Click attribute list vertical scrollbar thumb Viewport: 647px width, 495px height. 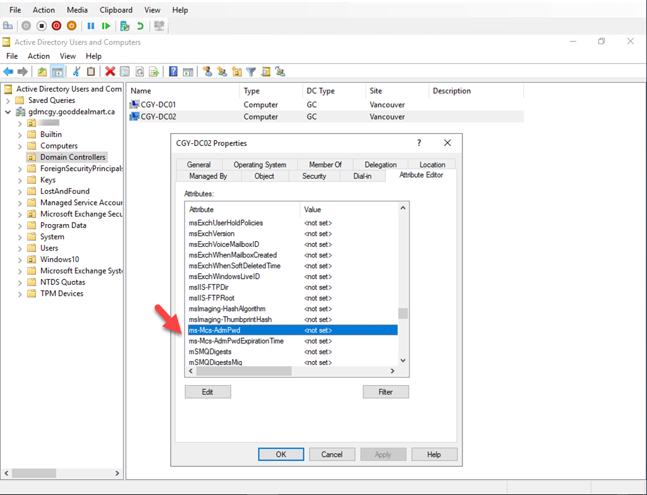point(403,314)
